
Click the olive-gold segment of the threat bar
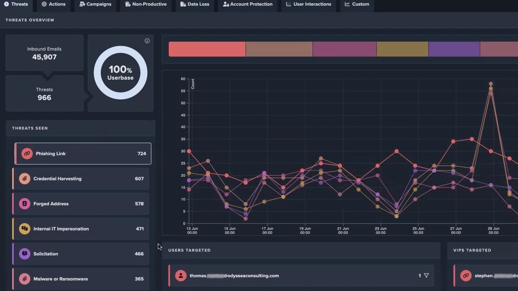(402, 49)
